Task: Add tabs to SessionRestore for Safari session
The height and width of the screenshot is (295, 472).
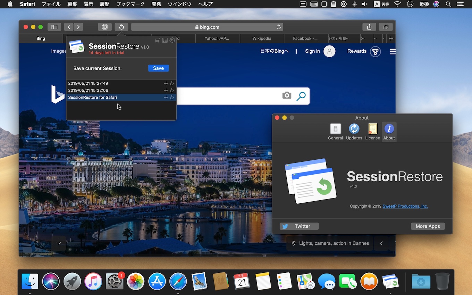Action: point(166,98)
